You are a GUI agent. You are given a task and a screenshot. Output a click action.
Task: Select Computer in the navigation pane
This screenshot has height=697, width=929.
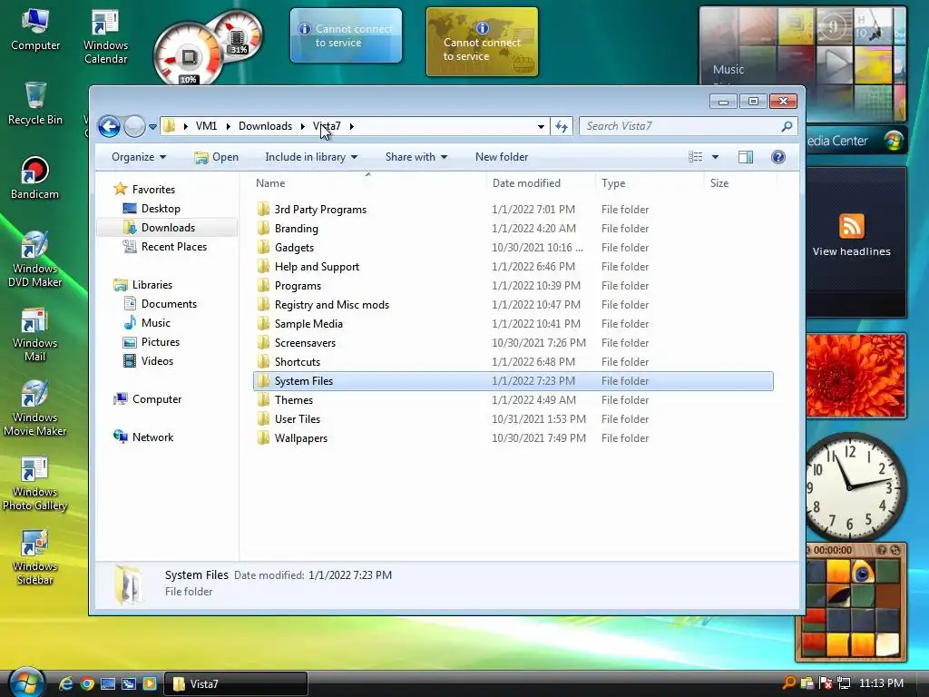157,399
